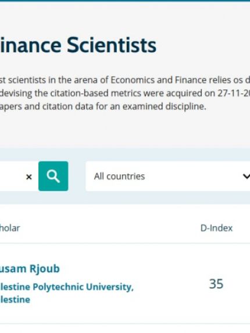The image size is (250, 333).
Task: Click the D-Index column header
Action: [x=216, y=228]
